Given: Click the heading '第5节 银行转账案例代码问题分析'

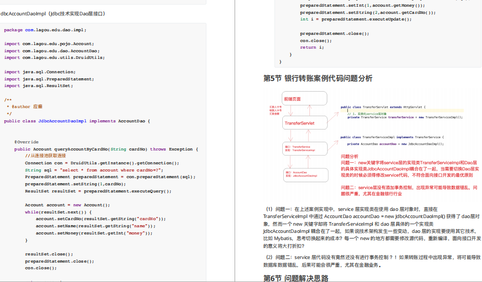Looking at the screenshot, I should point(318,78).
